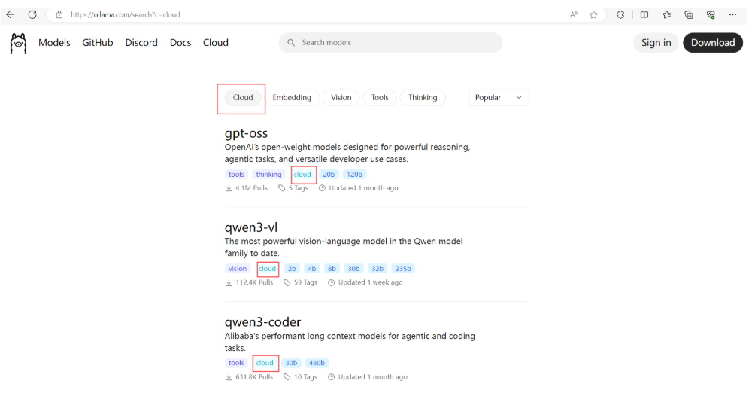Click the Search models input field
This screenshot has height=399, width=755.
(390, 42)
